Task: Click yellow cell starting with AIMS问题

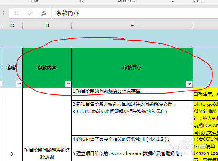Action: (205, 122)
